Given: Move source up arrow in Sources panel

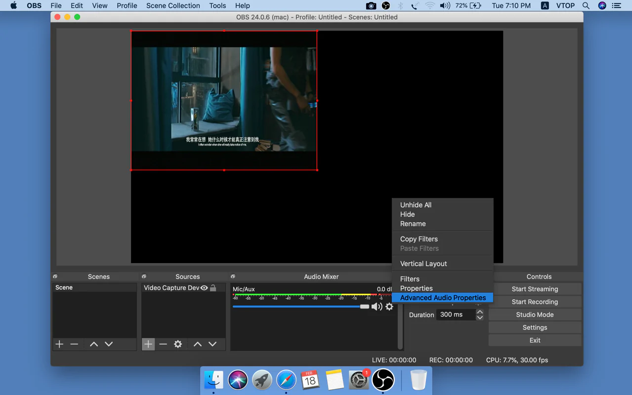Looking at the screenshot, I should pyautogui.click(x=198, y=344).
